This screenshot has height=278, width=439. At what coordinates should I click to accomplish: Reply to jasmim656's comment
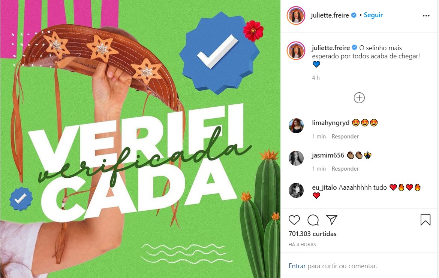click(345, 168)
